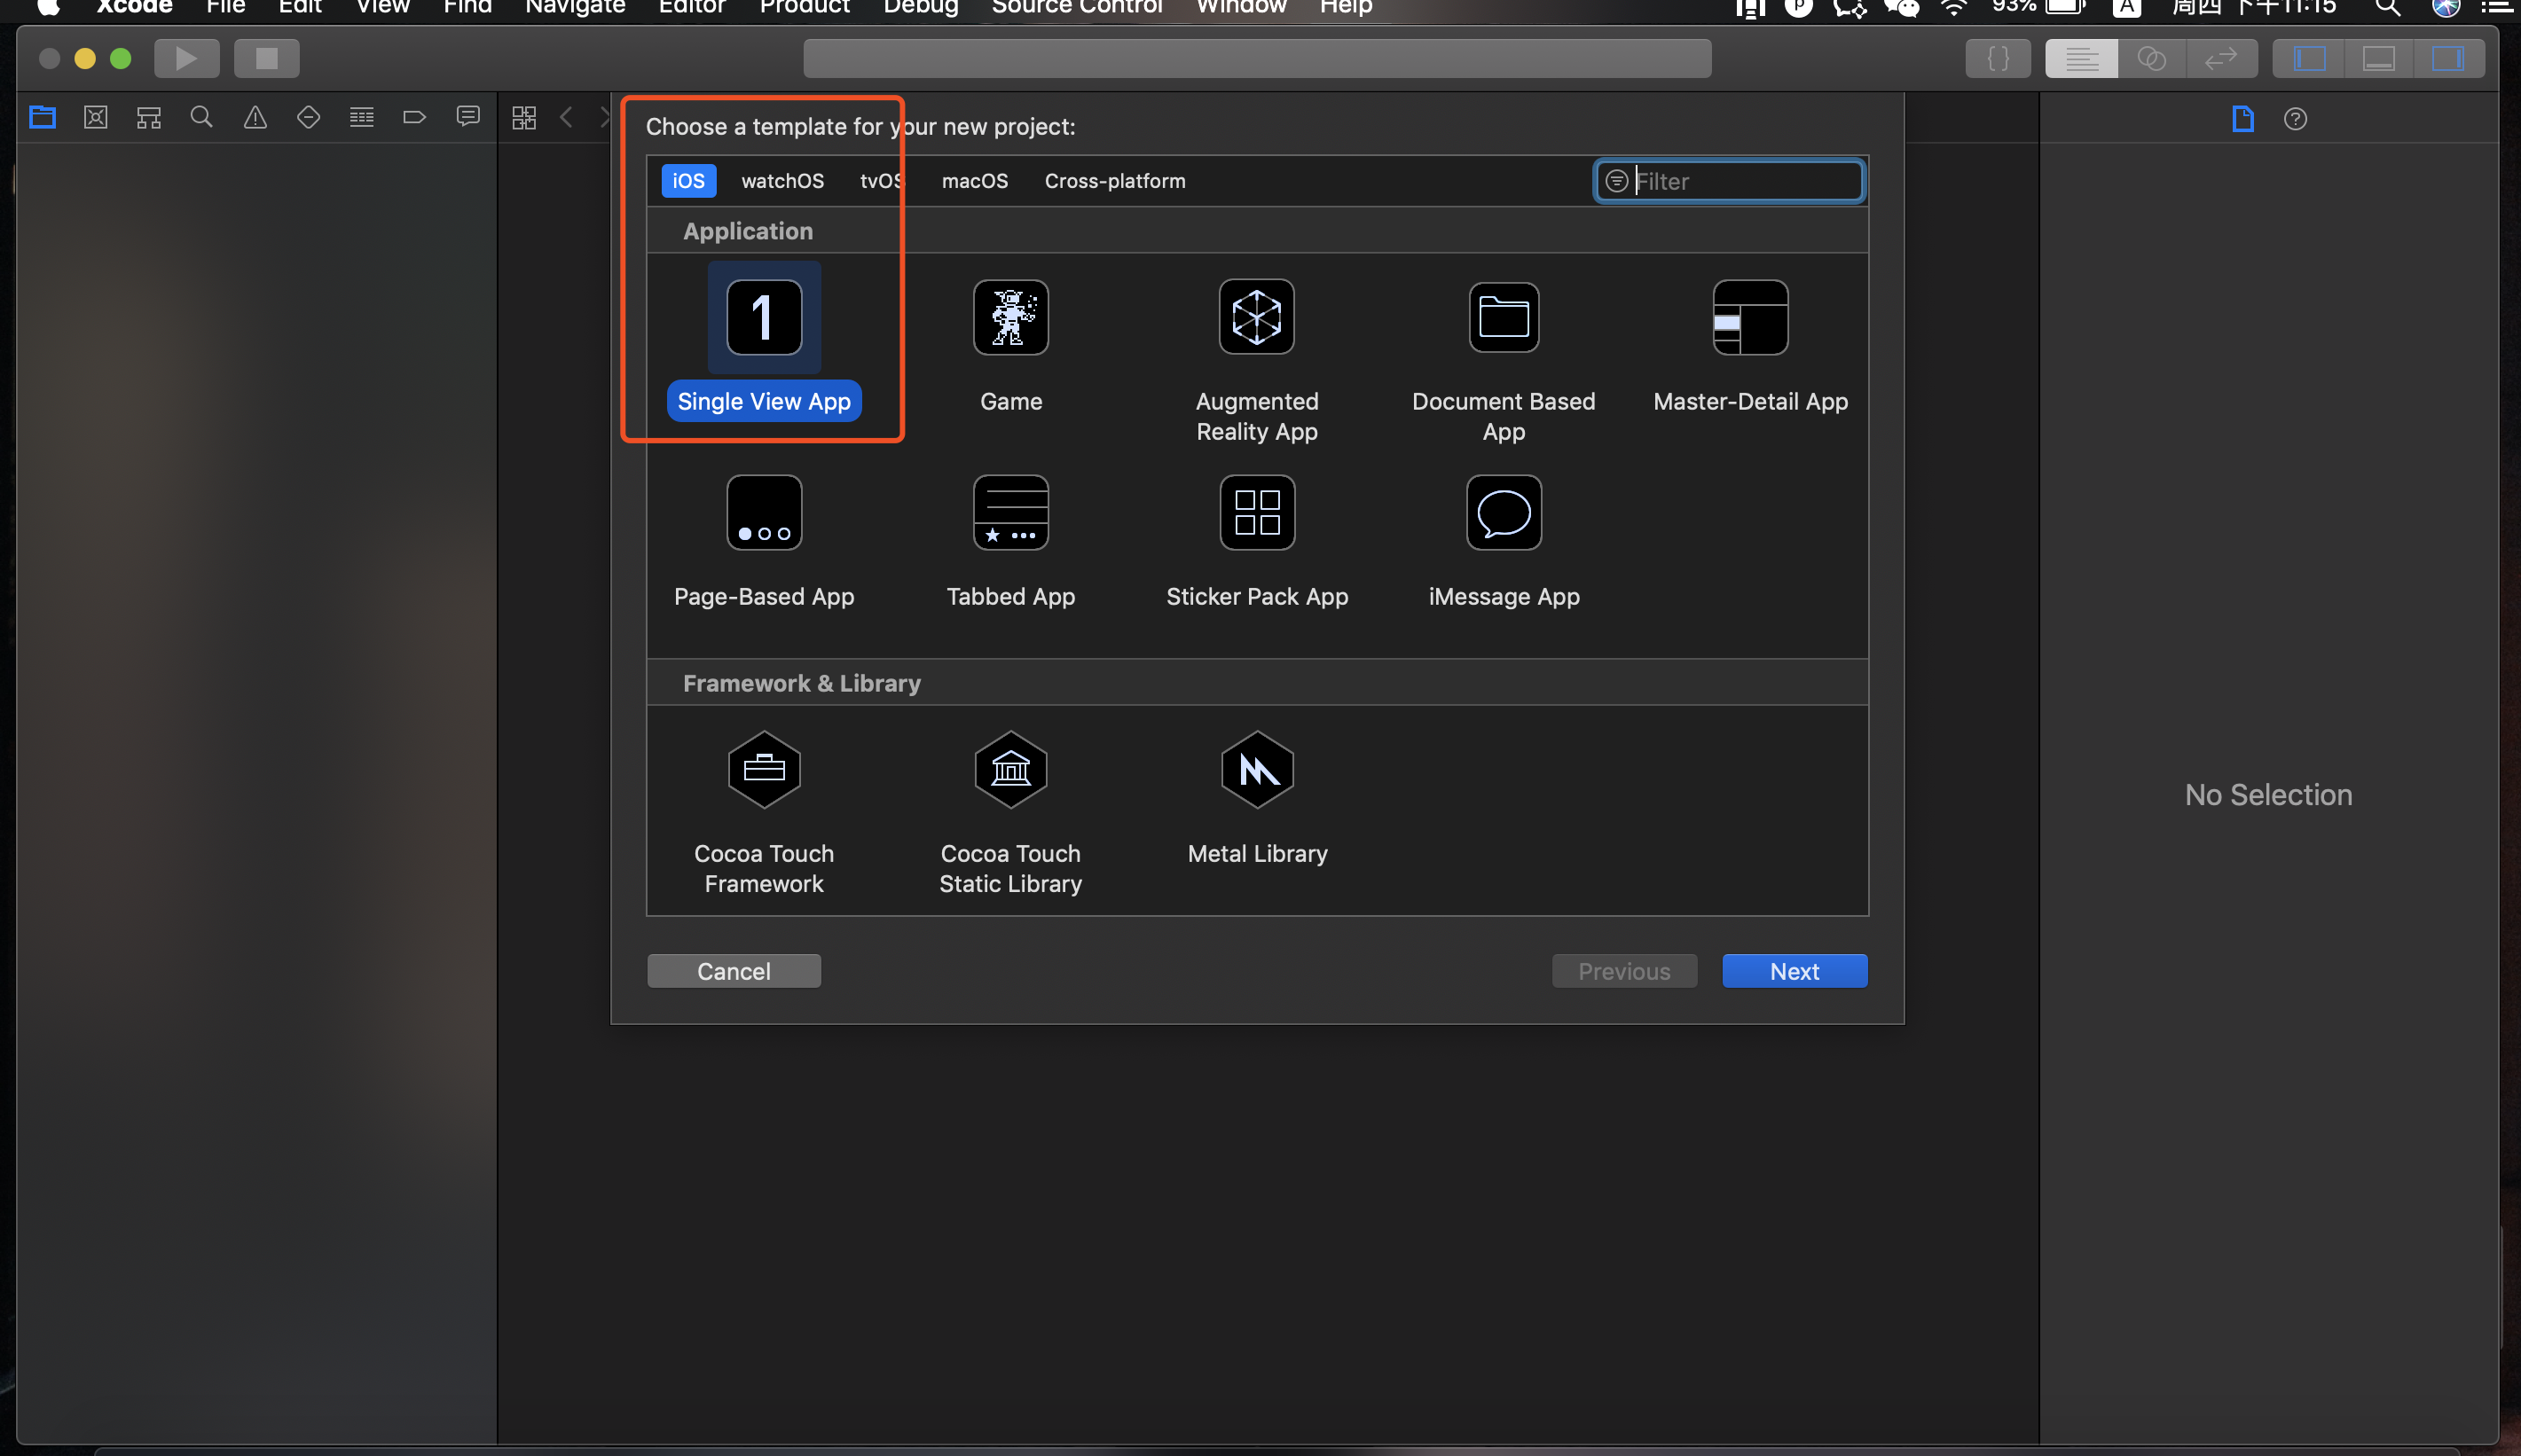Image resolution: width=2521 pixels, height=1456 pixels.
Task: Pick the Document Based App template
Action: (x=1503, y=360)
